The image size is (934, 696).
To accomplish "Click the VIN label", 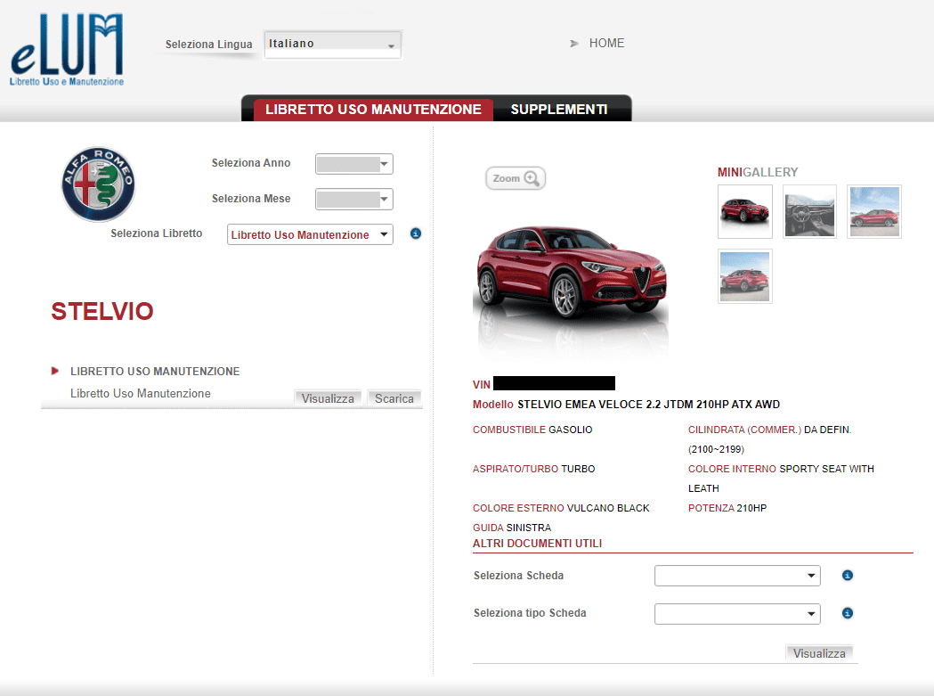I will (x=482, y=385).
